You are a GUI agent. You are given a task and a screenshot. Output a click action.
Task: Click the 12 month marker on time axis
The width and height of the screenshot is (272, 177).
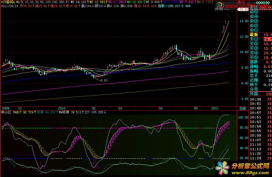click(x=20, y=108)
